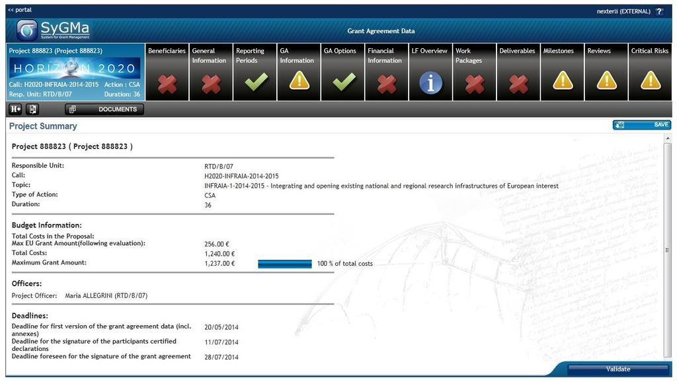Click the green checkmark under Reporting Periods
The image size is (677, 382).
pos(256,81)
